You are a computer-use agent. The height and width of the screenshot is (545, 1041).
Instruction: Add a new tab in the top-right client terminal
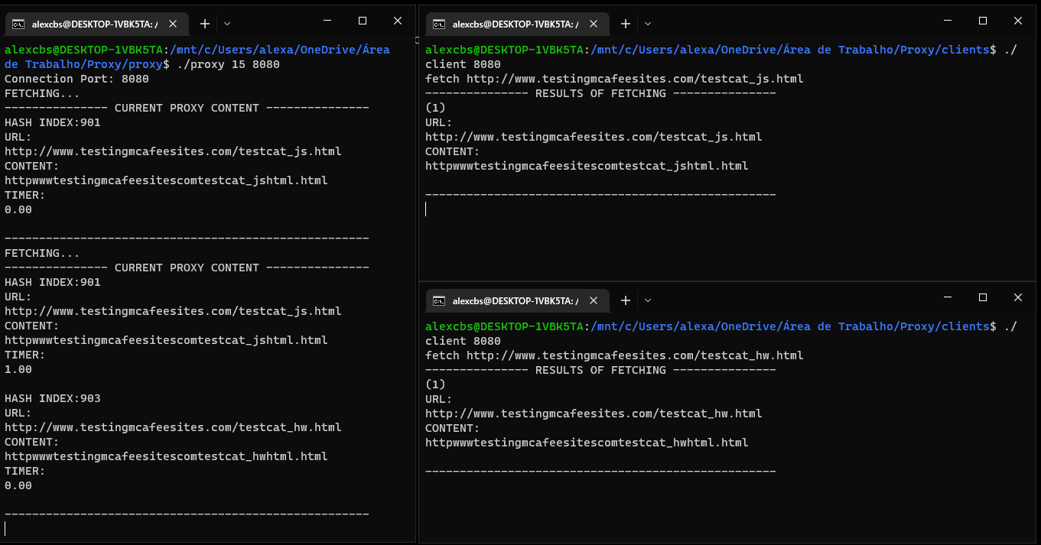pyautogui.click(x=625, y=24)
